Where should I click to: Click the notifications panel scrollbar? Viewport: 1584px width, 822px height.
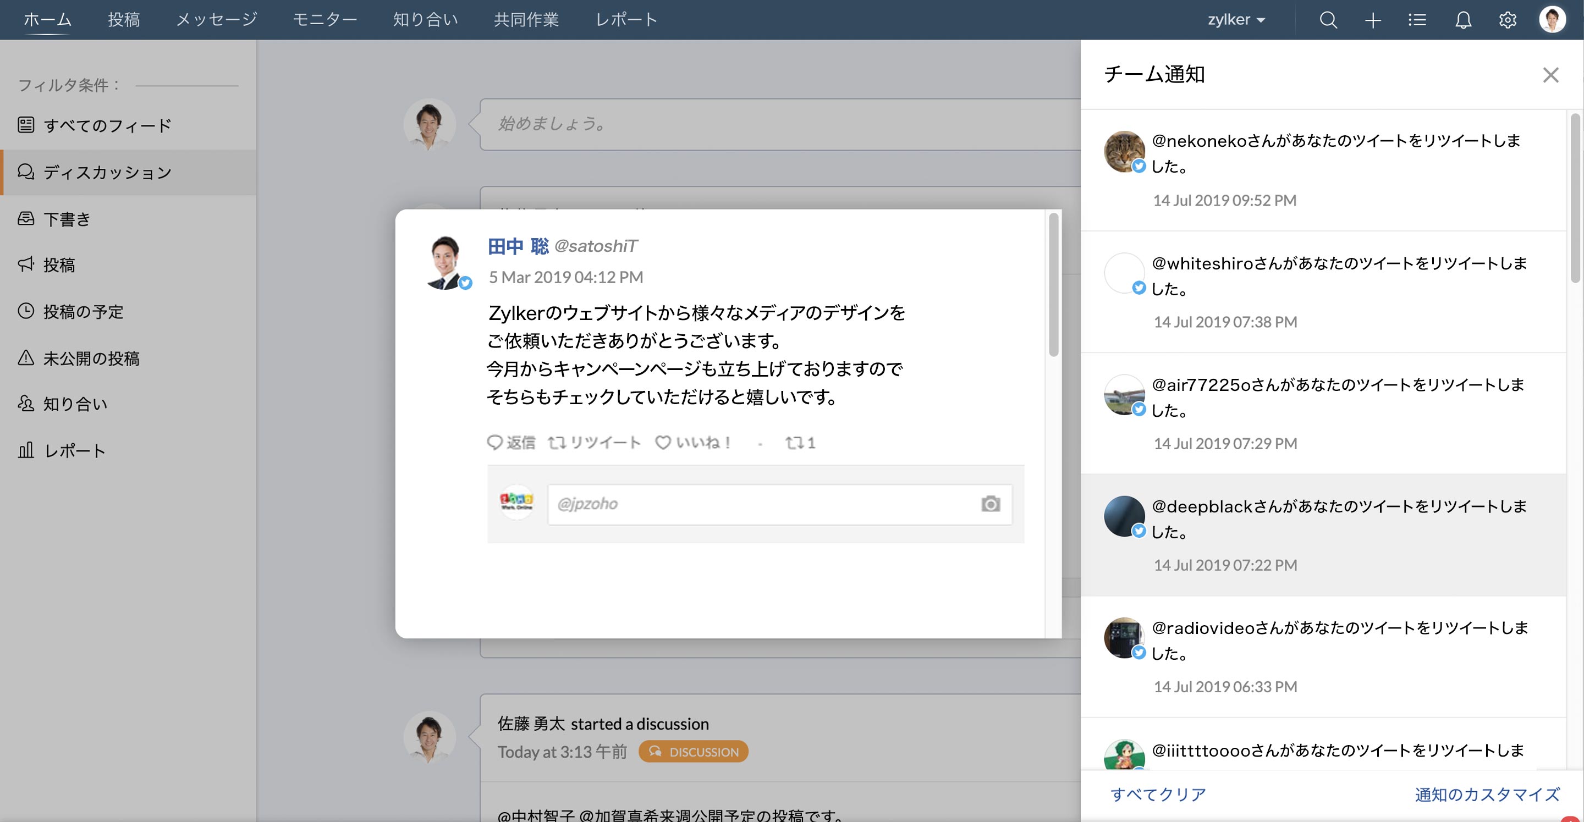(1575, 198)
